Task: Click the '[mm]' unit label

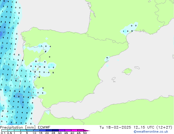Action: [x=30, y=127]
